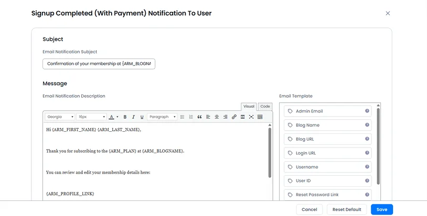Insert the Admin Email template tag
The width and height of the screenshot is (427, 216).
coord(328,111)
